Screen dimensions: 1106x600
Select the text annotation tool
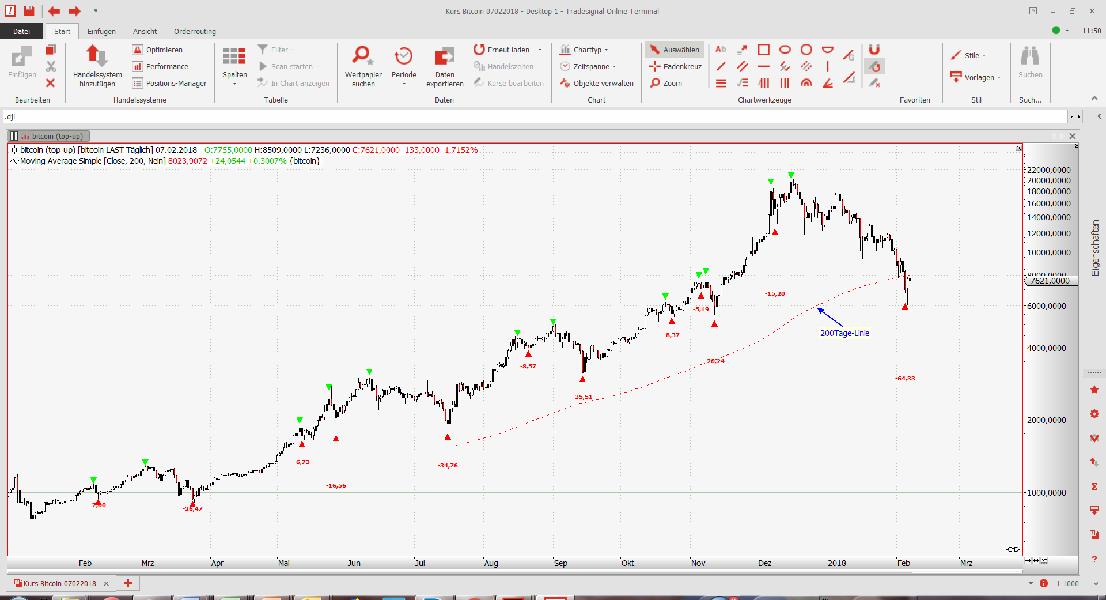coord(721,50)
